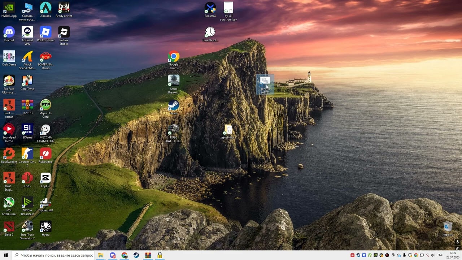Open the clock and calendar flyout
Screen dimensions: 462x260
[x=453, y=255]
